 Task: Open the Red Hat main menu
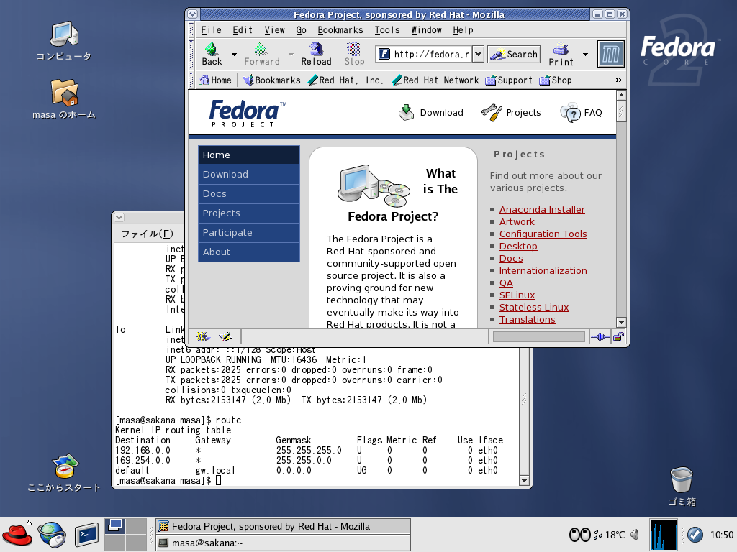coord(17,535)
